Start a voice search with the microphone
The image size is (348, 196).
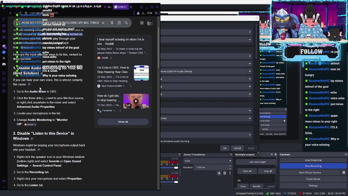[112, 23]
